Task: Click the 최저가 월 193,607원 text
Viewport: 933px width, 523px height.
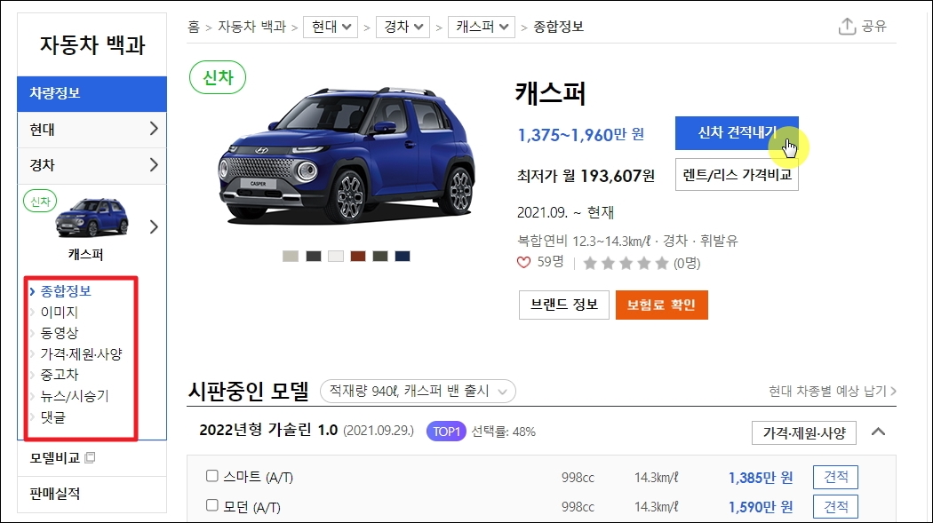Action: coord(586,176)
